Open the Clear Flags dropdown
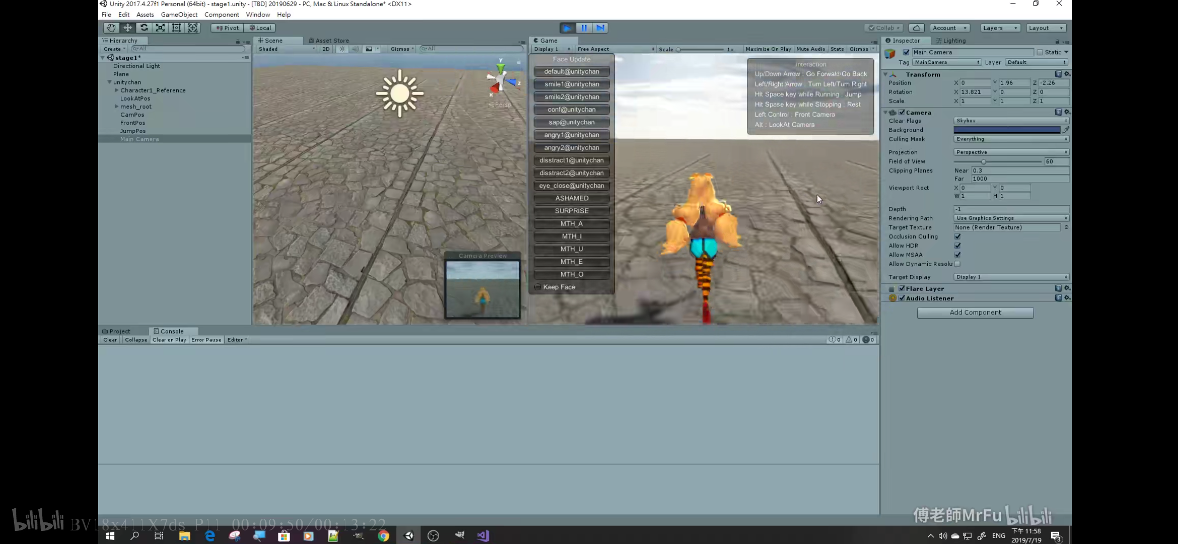 1010,121
